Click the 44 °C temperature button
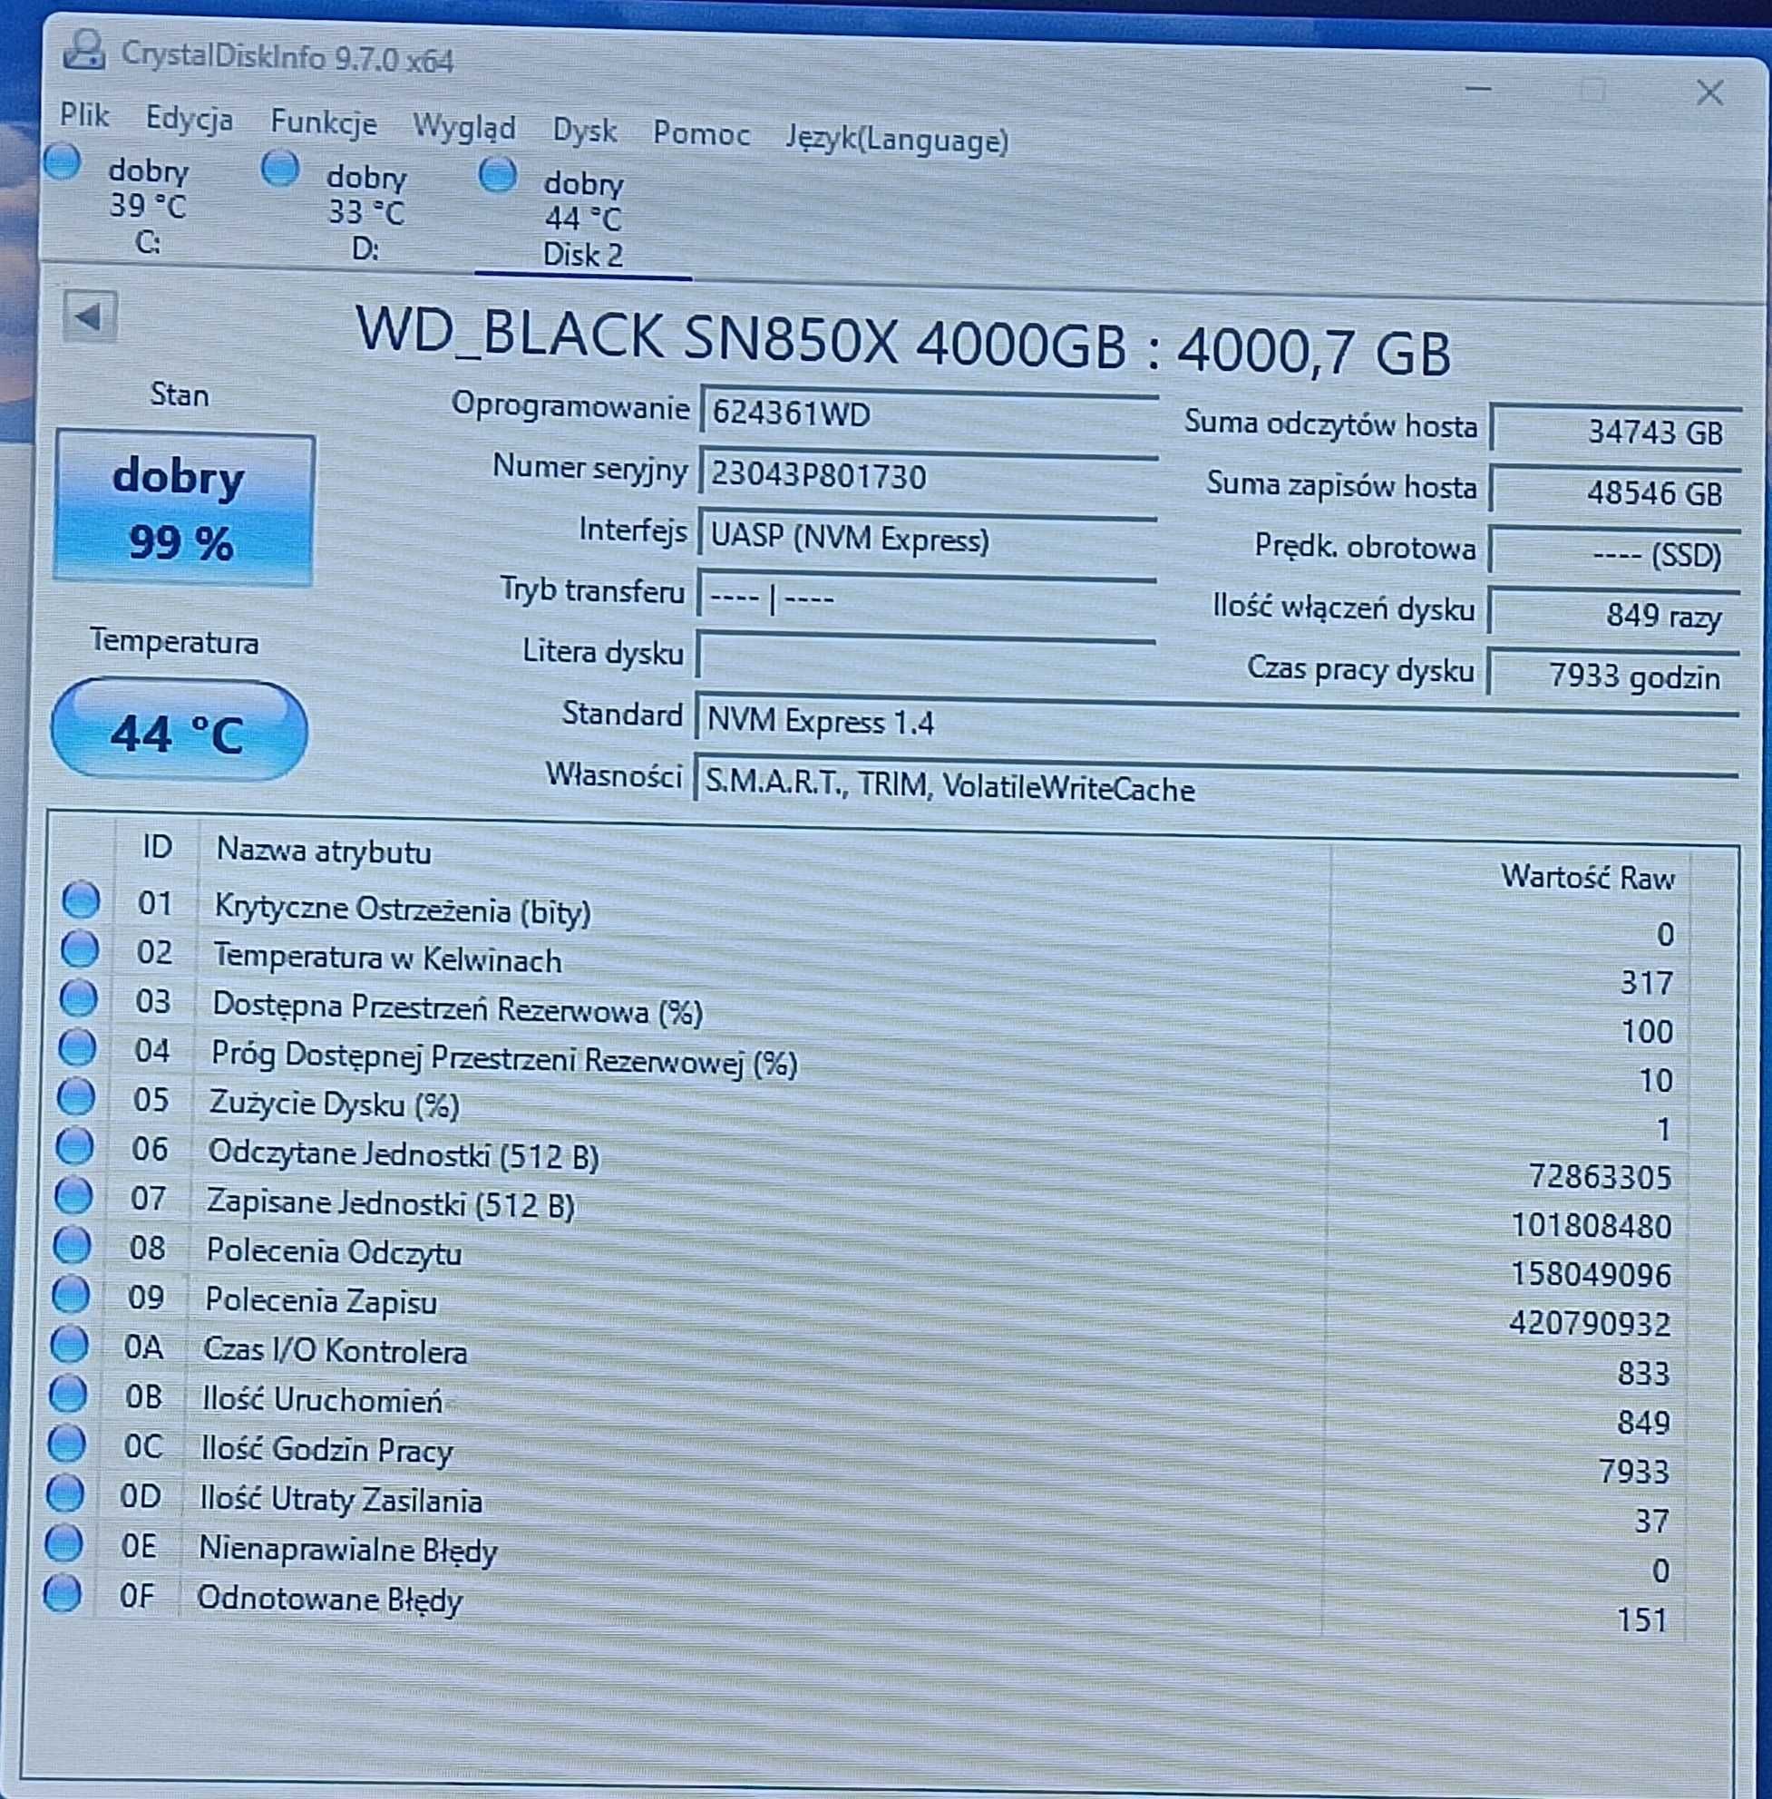Image resolution: width=1772 pixels, height=1799 pixels. click(x=179, y=732)
